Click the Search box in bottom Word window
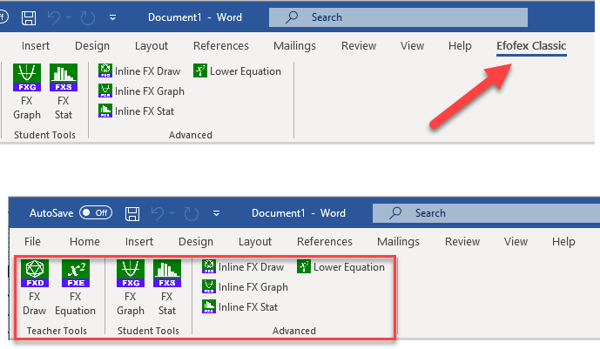 pyautogui.click(x=486, y=213)
